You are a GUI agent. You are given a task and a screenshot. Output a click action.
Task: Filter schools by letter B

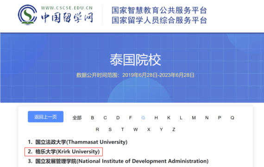click(x=93, y=118)
